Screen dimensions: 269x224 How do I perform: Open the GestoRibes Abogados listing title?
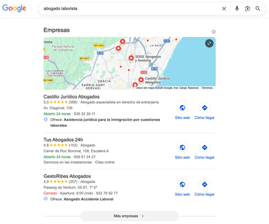67,176
